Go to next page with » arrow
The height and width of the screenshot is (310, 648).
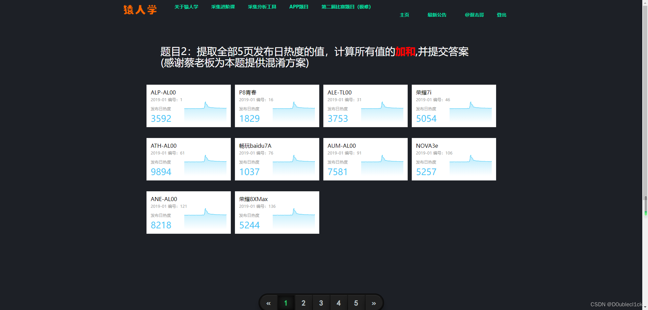pyautogui.click(x=374, y=303)
